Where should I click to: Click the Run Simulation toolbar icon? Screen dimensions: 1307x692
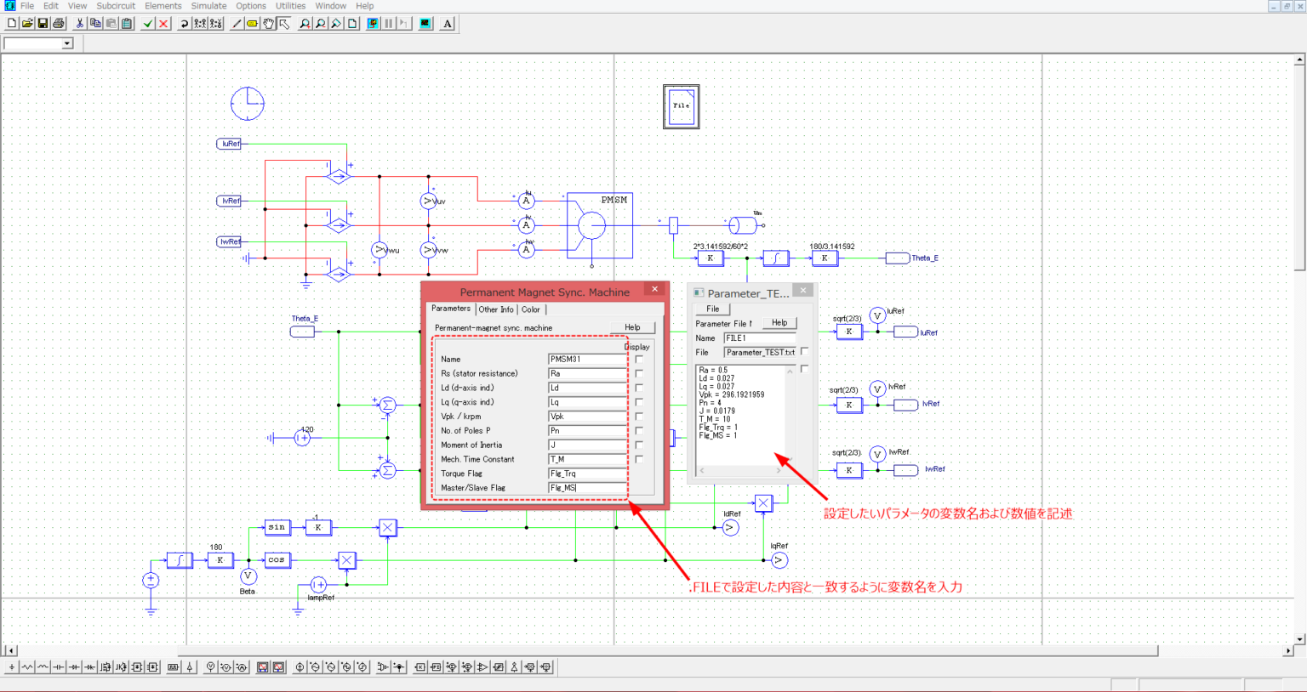click(373, 24)
